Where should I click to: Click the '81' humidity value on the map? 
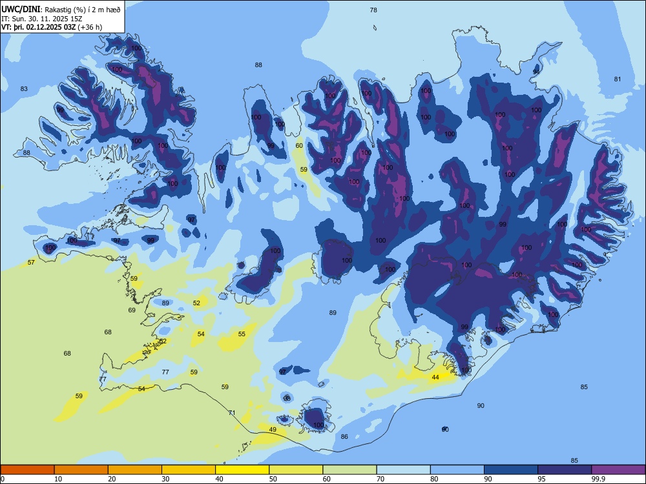pos(617,79)
